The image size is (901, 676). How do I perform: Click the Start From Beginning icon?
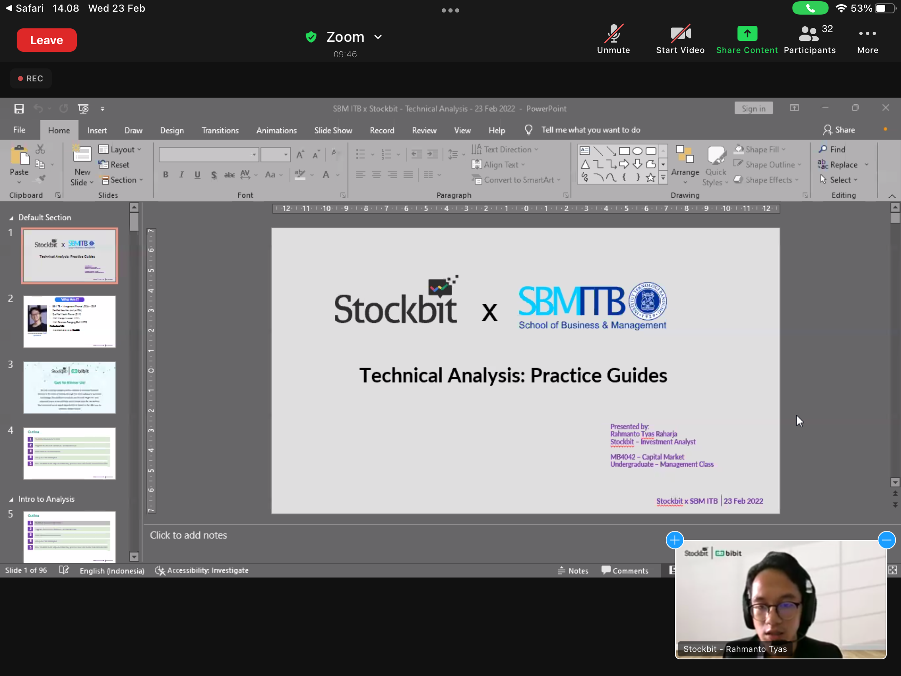pyautogui.click(x=83, y=109)
